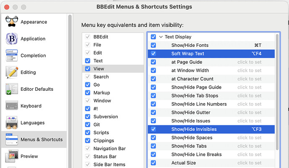The image size is (289, 168).
Task: Open Appearance settings glasses icon
Action: click(x=12, y=21)
